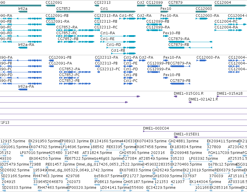Screen dimensions: 247x192
Task: Click transcript CG32313-RC label
Action: tap(106, 27)
